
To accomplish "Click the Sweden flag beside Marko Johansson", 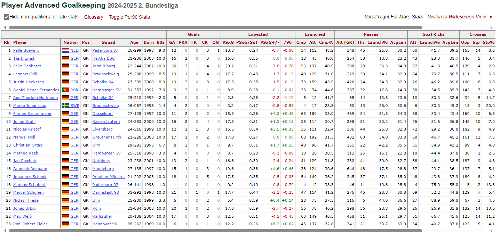I will [65, 106].
